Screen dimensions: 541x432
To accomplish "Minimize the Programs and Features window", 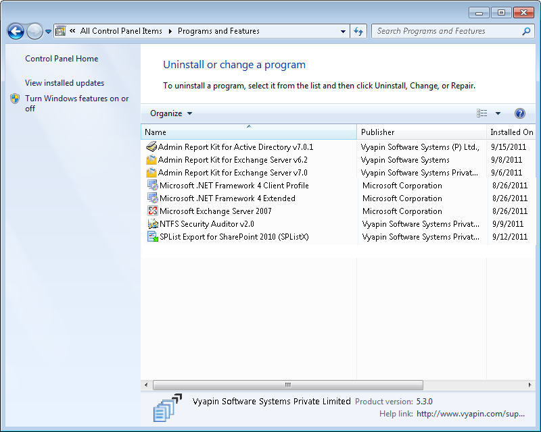I will 479,13.
